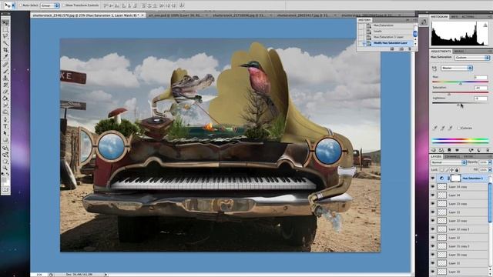Click the lock position icon in the Layers panel

(452, 170)
